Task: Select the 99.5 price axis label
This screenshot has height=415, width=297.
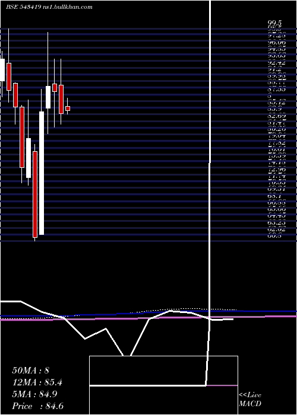Action: [274, 24]
